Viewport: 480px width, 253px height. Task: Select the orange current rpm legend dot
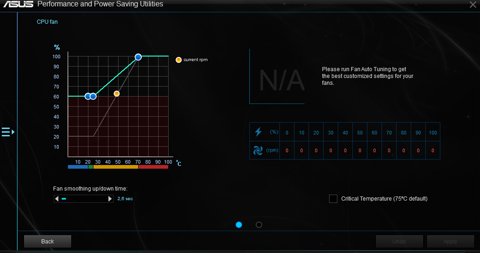coord(179,60)
